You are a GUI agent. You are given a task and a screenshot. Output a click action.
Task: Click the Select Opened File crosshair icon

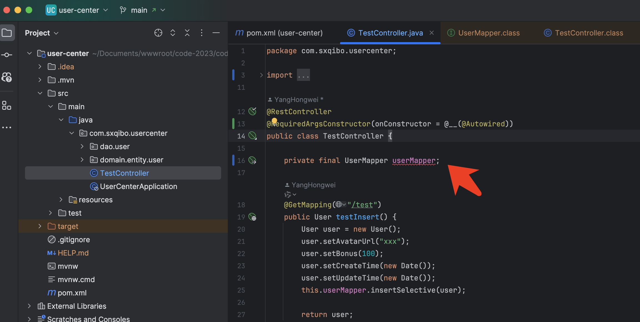click(x=158, y=33)
